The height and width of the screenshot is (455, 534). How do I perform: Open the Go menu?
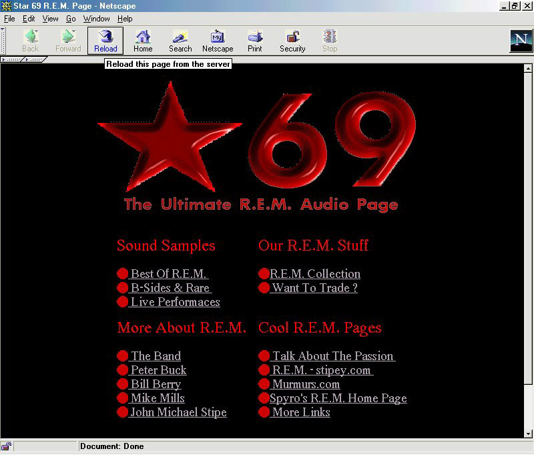tap(71, 19)
